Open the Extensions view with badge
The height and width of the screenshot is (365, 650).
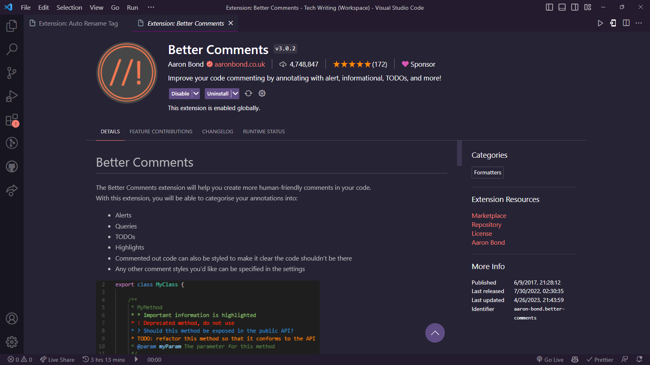point(12,120)
